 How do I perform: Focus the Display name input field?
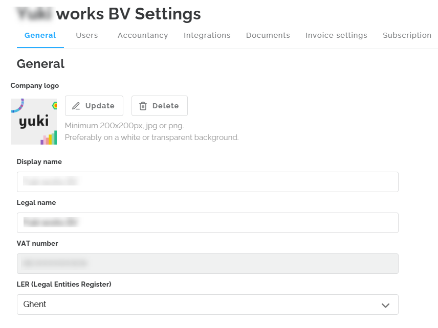click(207, 182)
